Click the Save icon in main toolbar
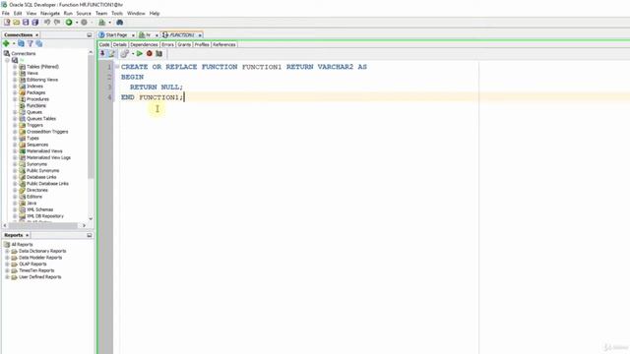Viewport: 630px width, 354px height. [26, 23]
